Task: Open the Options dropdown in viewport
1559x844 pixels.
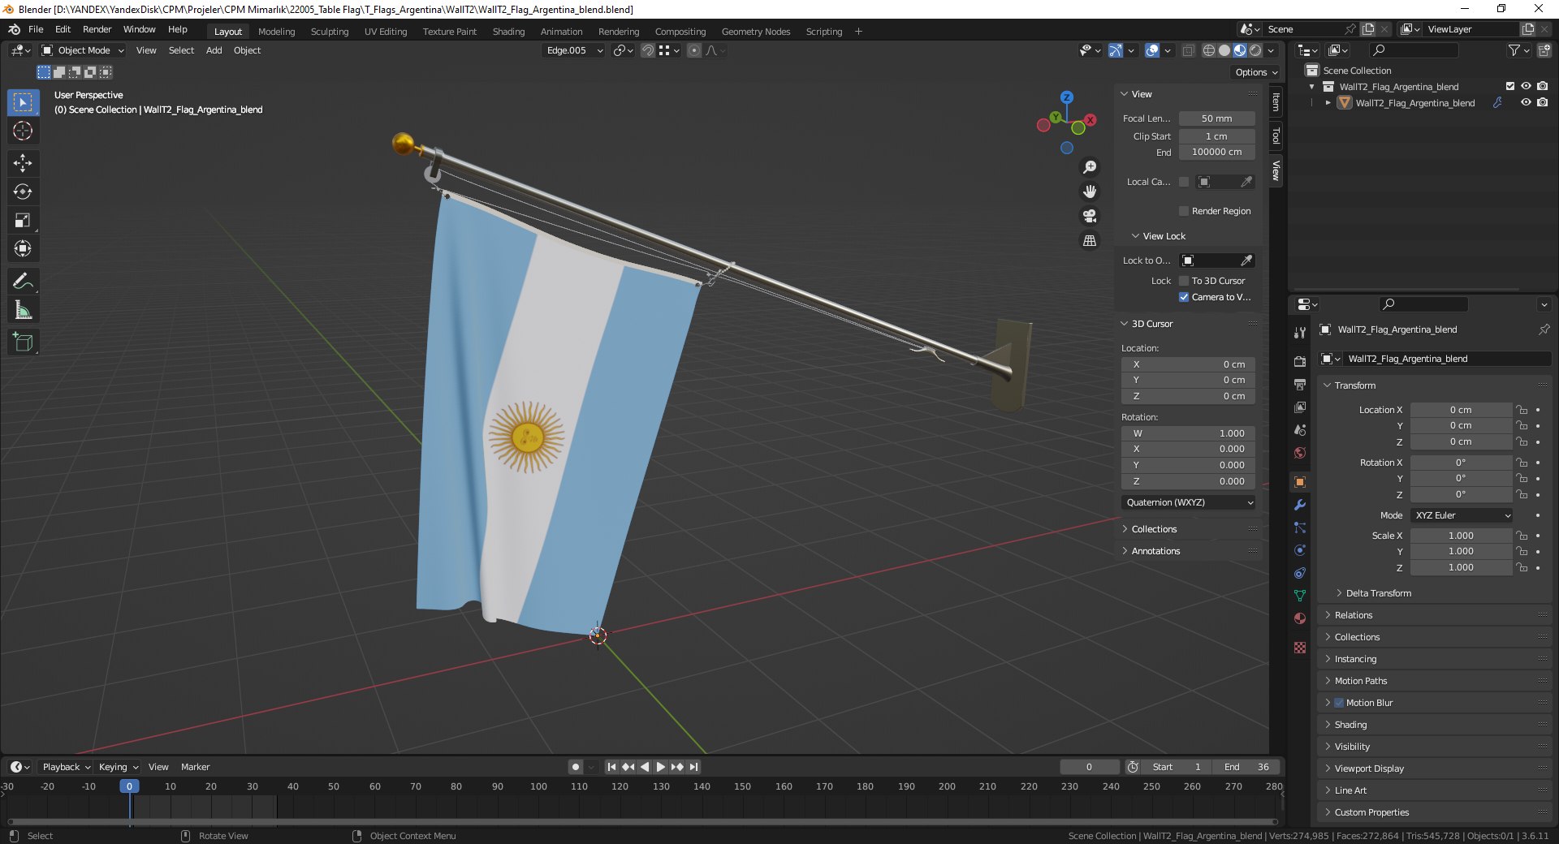Action: (1255, 72)
